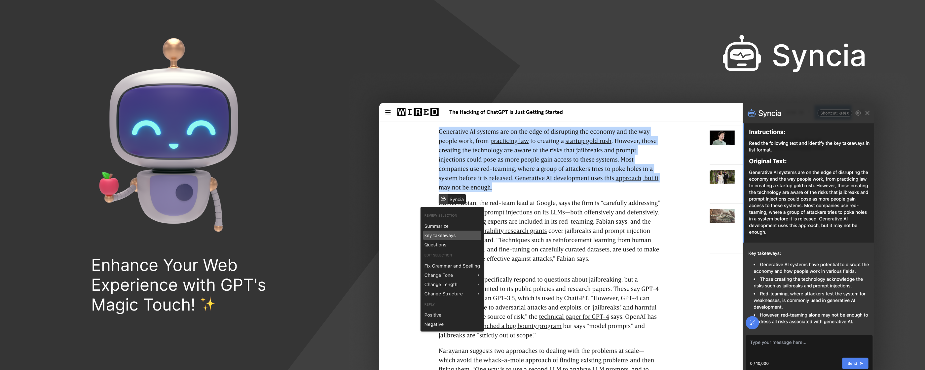925x370 pixels.
Task: Click 'Negative' reply option in context menu
Action: [433, 324]
